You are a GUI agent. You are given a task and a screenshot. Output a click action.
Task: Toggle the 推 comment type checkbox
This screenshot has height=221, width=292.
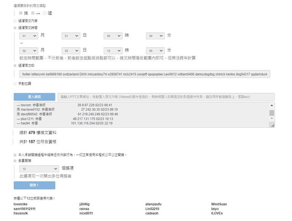[x=21, y=13]
